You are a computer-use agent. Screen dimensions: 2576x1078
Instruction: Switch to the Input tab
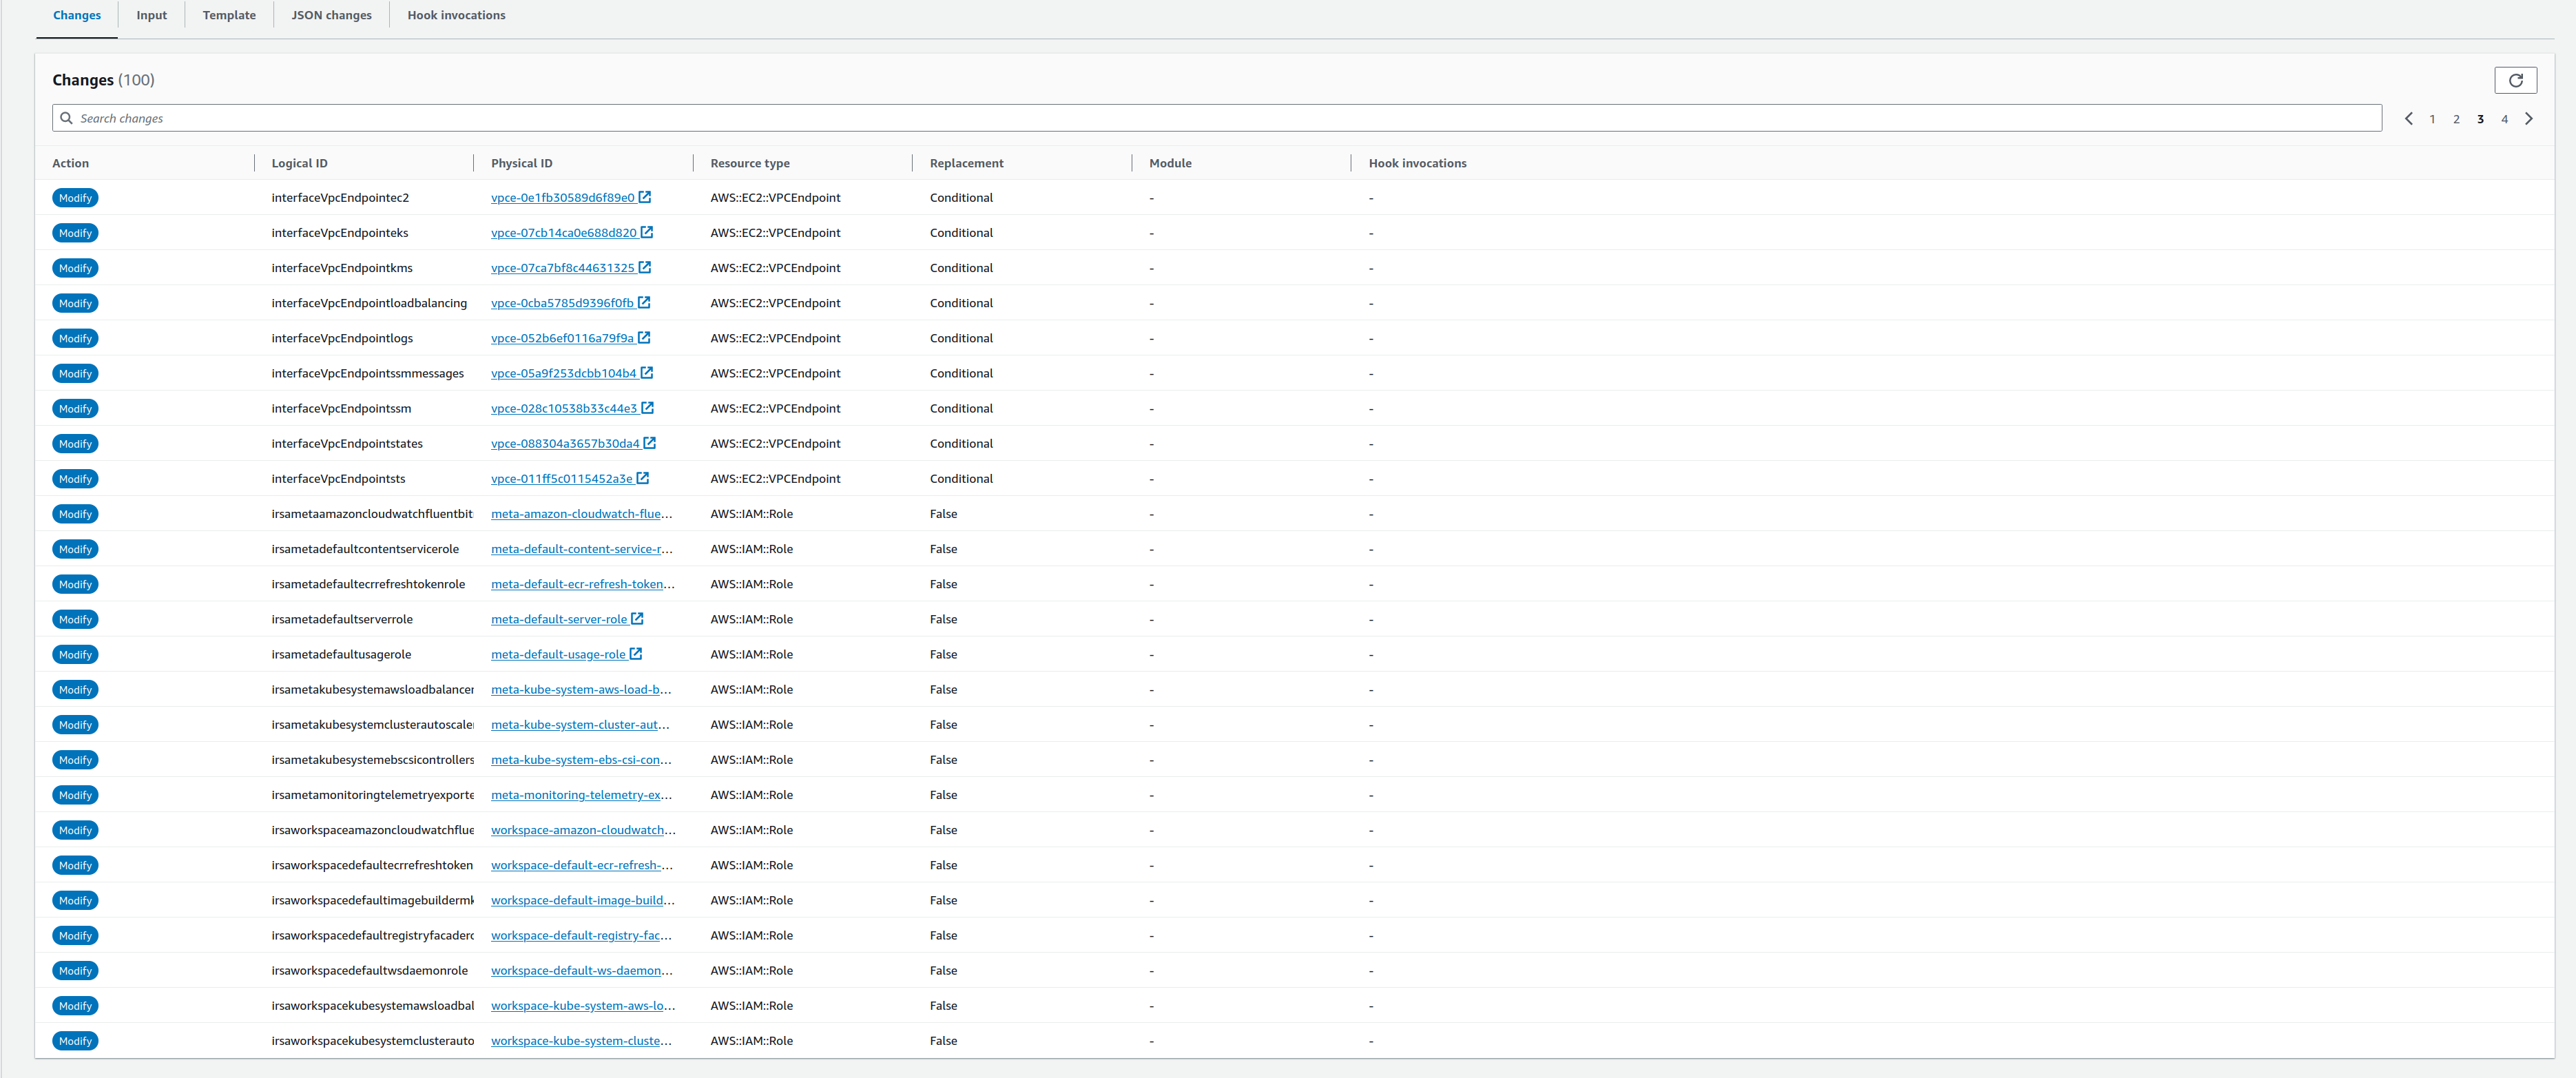pyautogui.click(x=151, y=14)
